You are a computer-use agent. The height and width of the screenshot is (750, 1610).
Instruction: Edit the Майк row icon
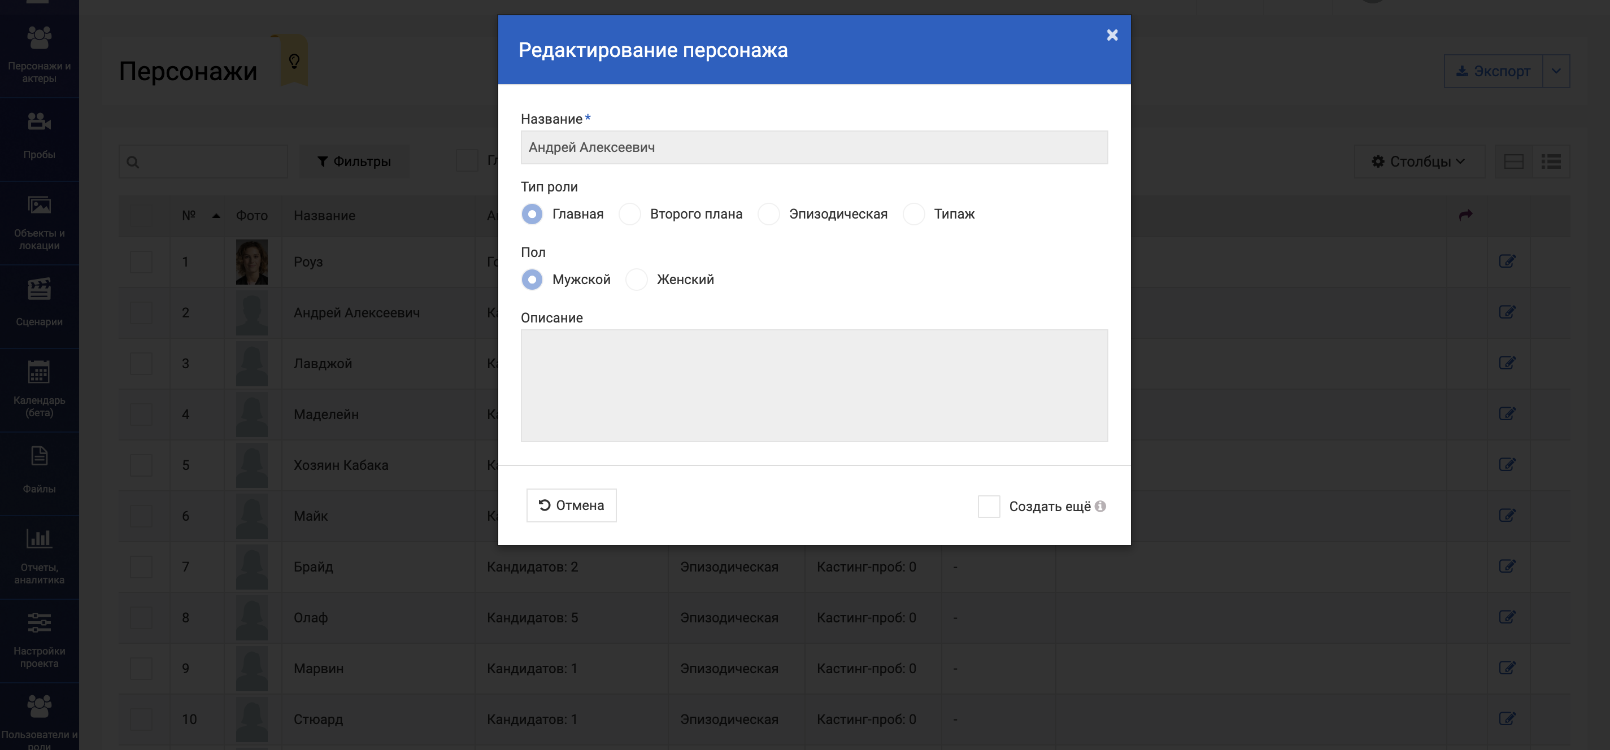tap(1507, 515)
